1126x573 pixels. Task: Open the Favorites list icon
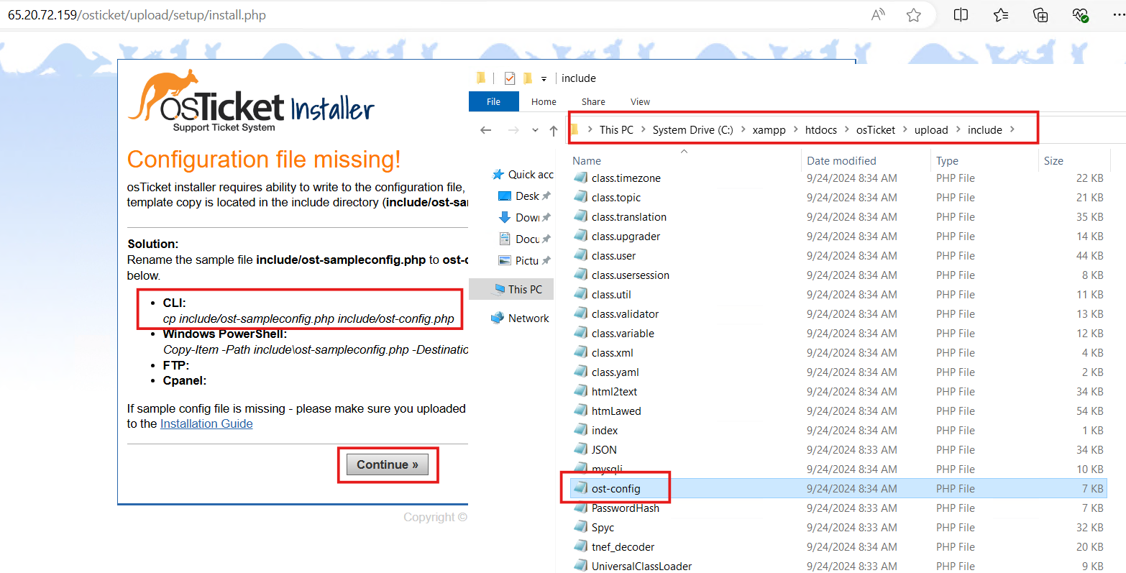click(x=1000, y=15)
